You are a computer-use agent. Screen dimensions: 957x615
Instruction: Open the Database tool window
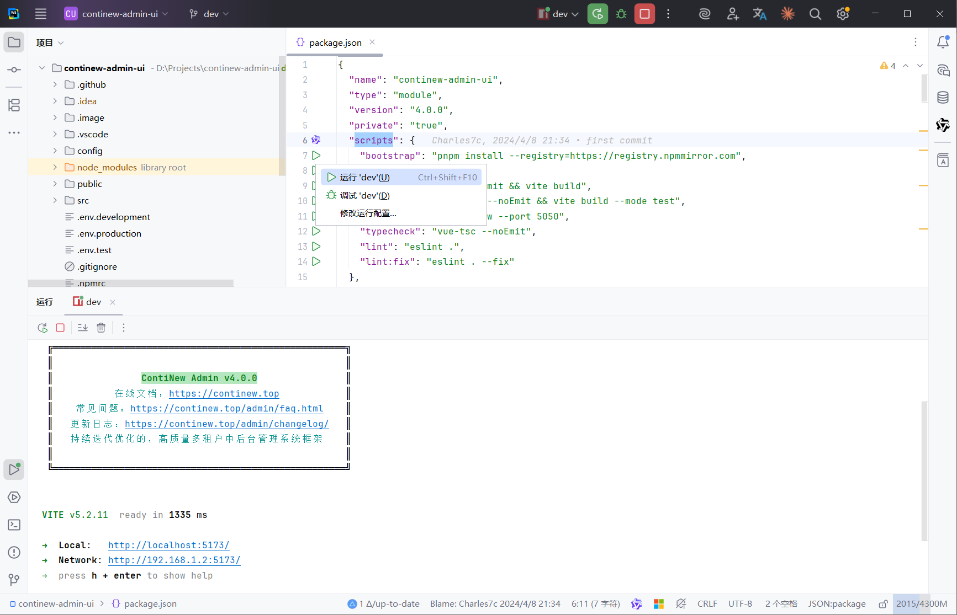[x=943, y=98]
